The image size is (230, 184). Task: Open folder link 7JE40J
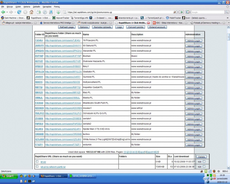[x=39, y=40]
